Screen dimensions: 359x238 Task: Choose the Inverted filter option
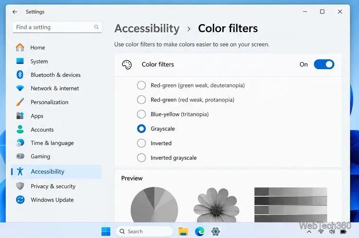pos(141,143)
